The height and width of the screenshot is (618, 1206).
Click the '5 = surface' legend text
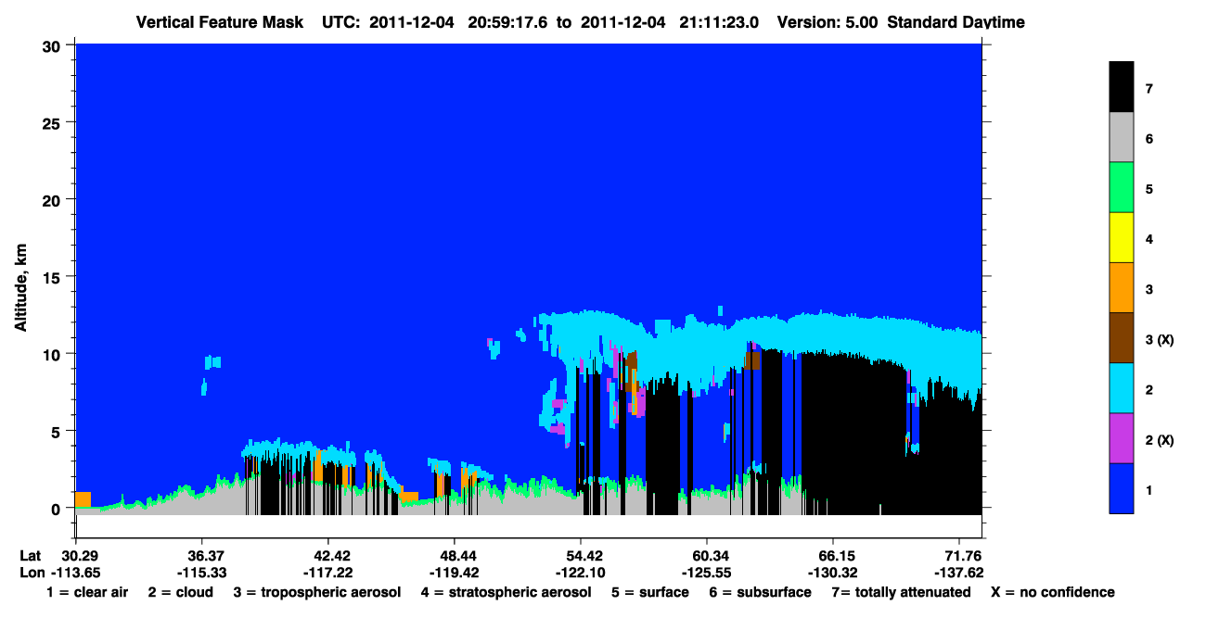[x=650, y=592]
